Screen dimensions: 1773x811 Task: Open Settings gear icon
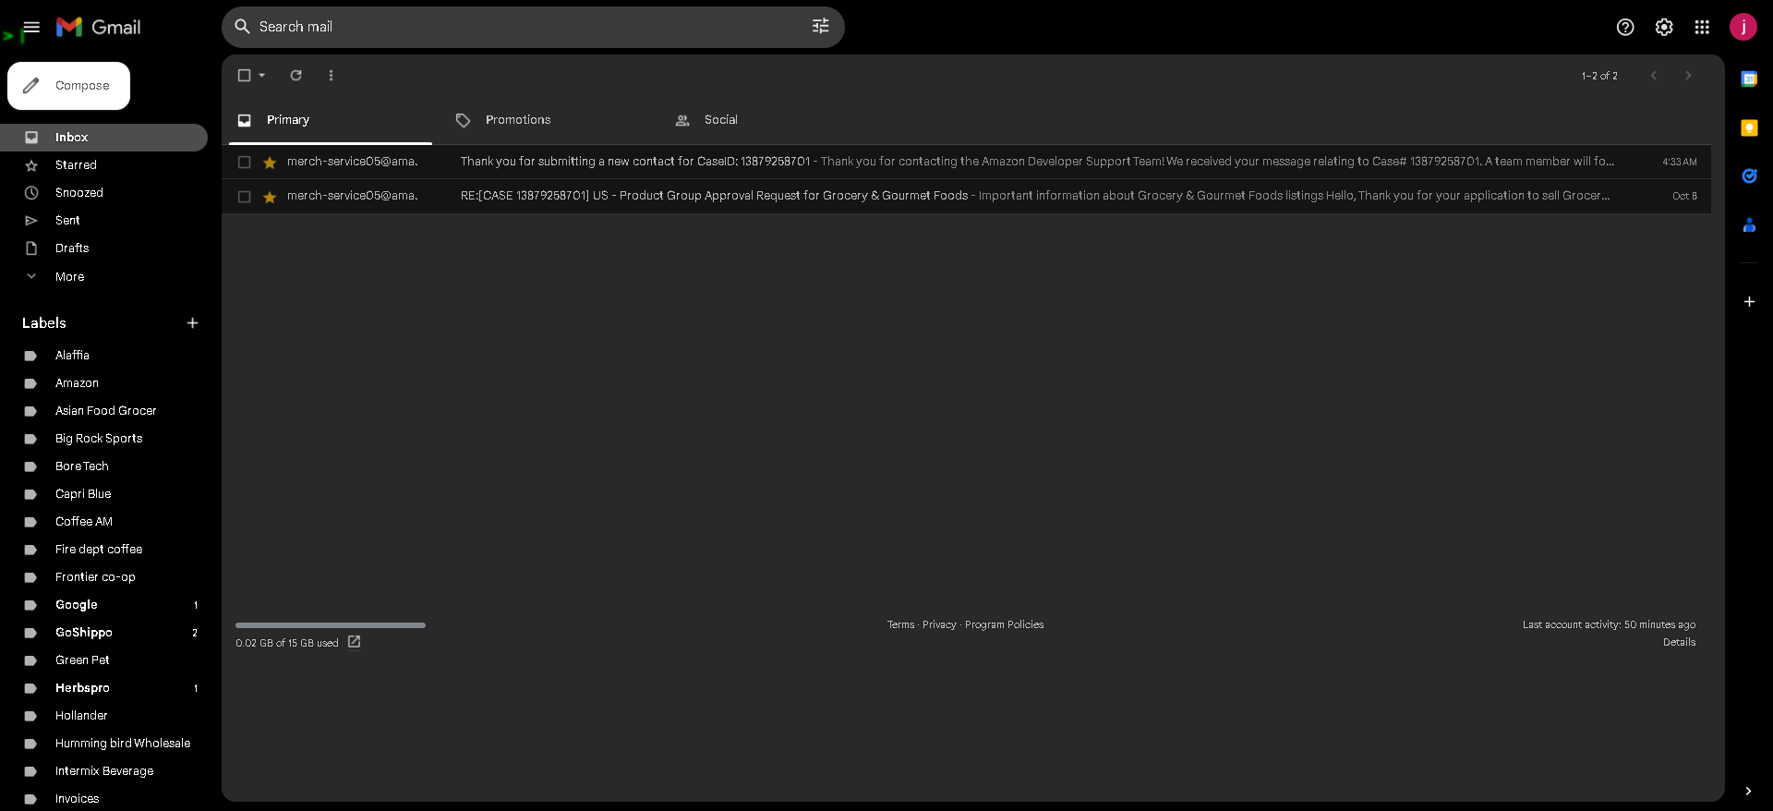tap(1664, 28)
